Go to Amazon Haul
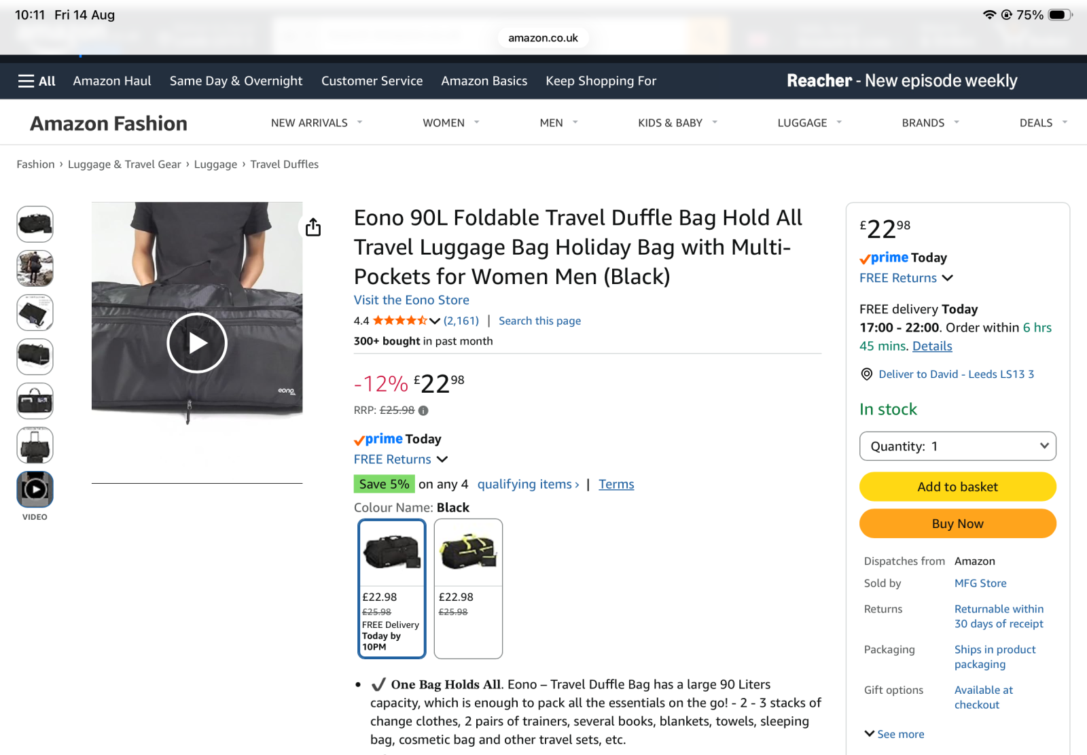1087x755 pixels. point(112,81)
